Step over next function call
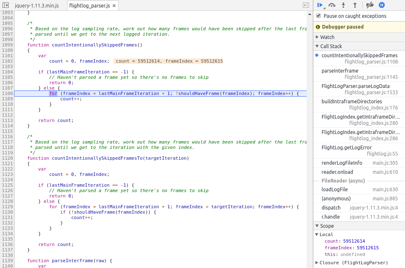This screenshot has height=268, width=405. pyautogui.click(x=332, y=5)
